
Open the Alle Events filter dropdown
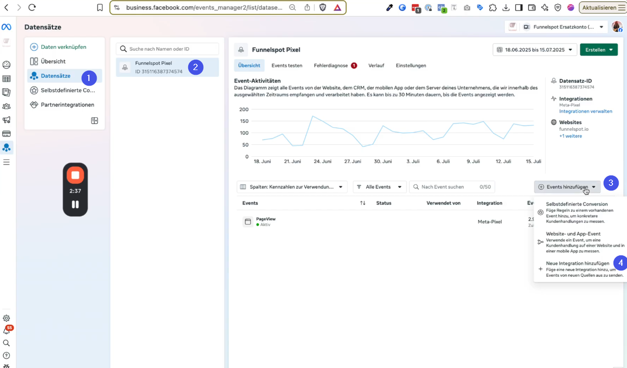[x=379, y=187]
